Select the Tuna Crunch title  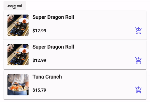pos(47,77)
